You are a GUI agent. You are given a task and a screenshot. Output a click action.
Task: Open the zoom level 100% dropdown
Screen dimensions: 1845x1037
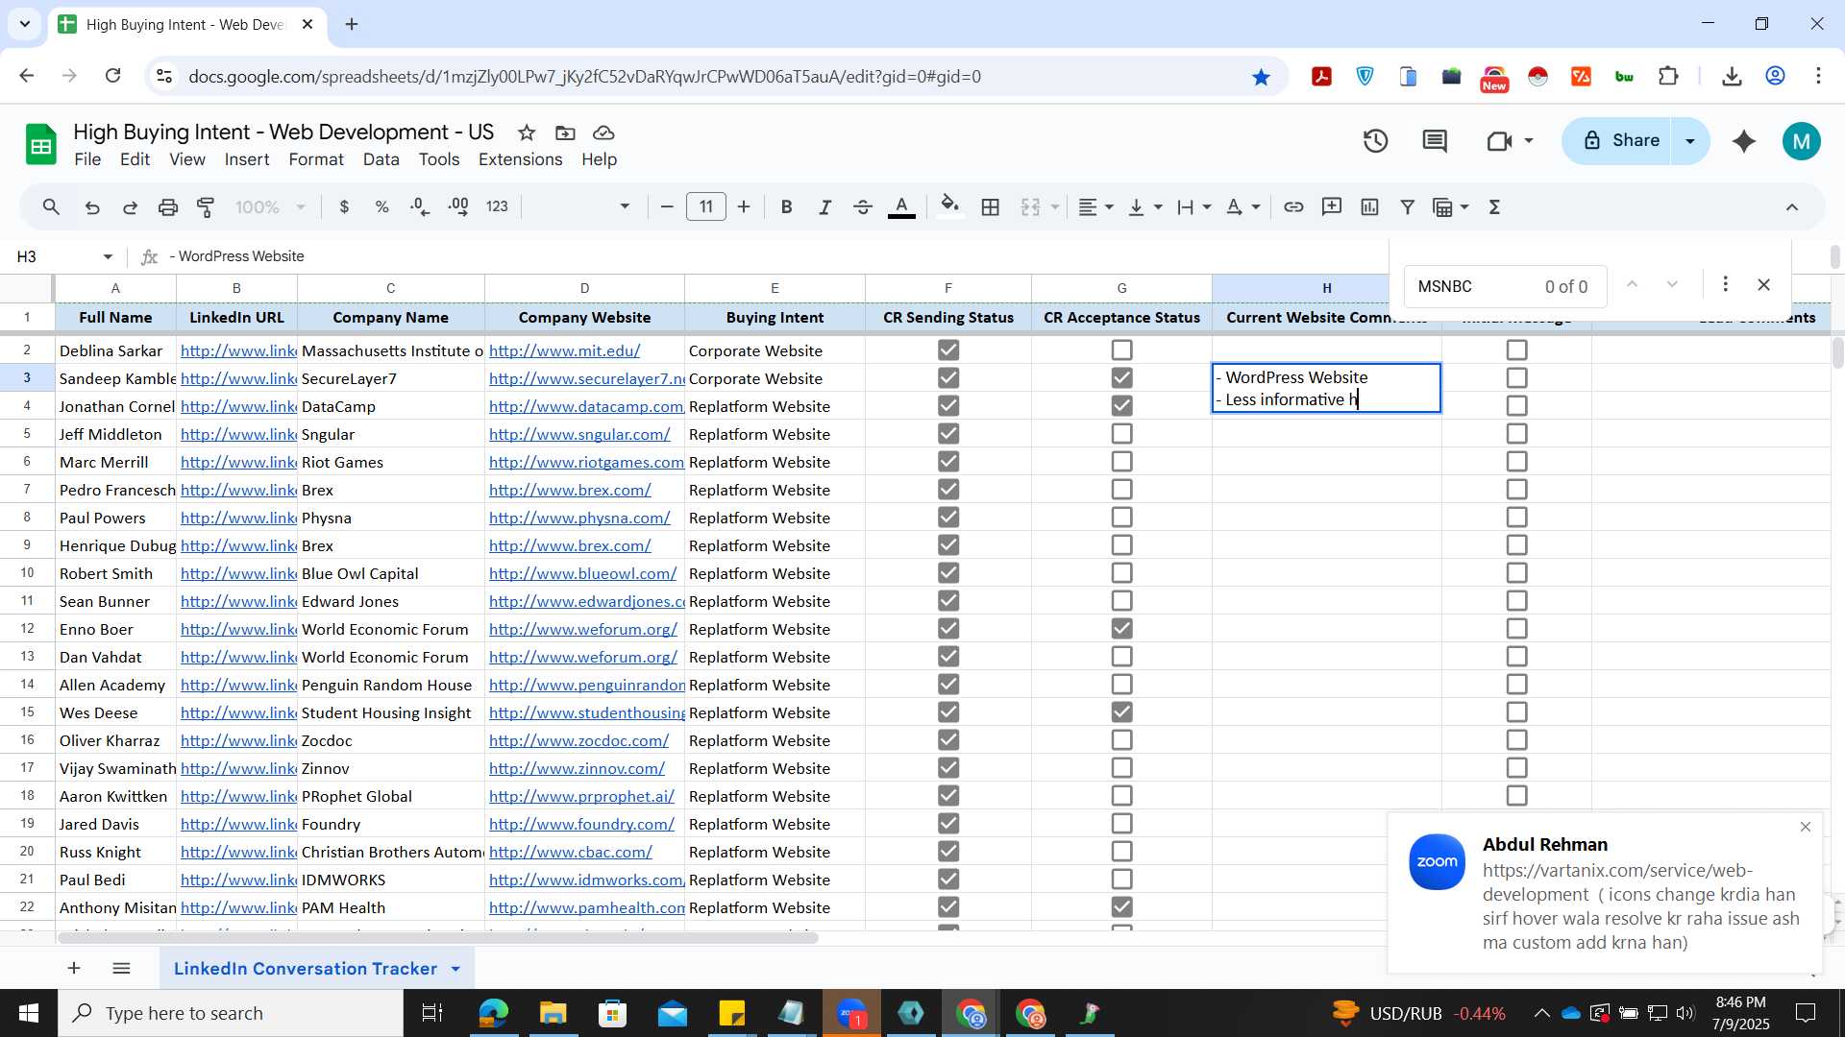click(x=271, y=207)
